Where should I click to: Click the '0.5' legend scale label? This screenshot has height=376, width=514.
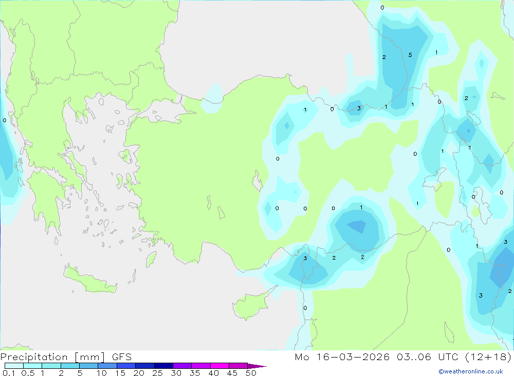[x=28, y=373]
